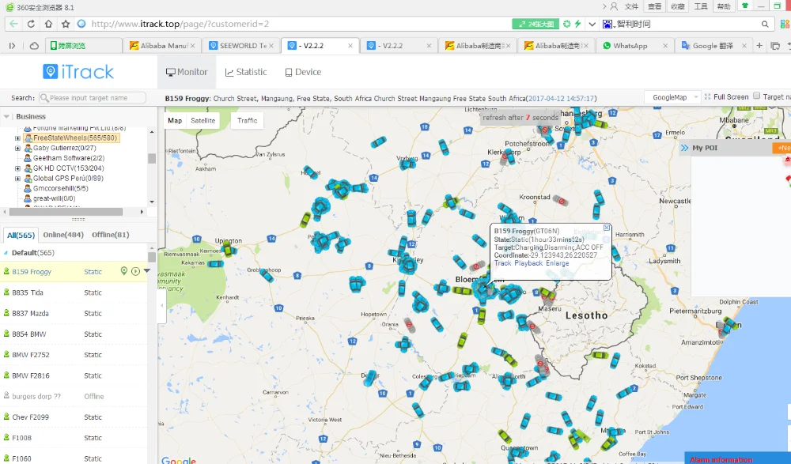Expand the GK HD CCTV tree node
The height and width of the screenshot is (464, 791).
(x=17, y=168)
